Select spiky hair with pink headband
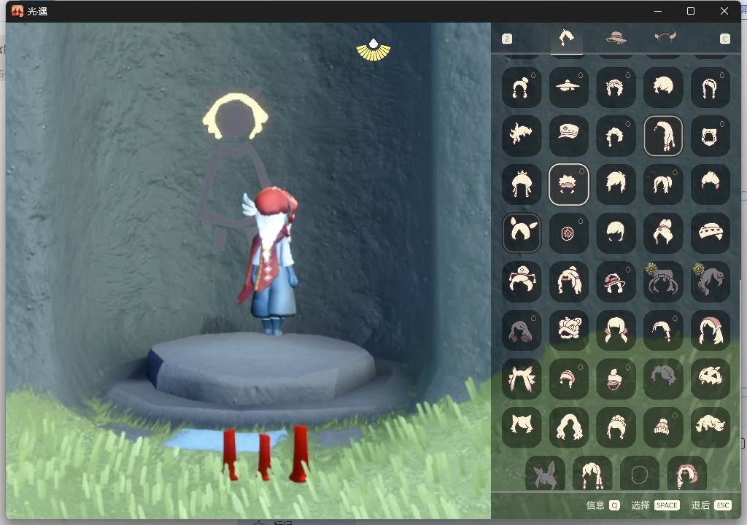The width and height of the screenshot is (747, 525). coord(569,184)
